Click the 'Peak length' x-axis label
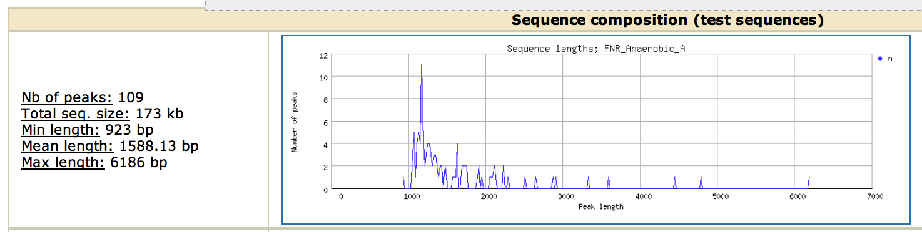922x232 pixels. (x=600, y=206)
